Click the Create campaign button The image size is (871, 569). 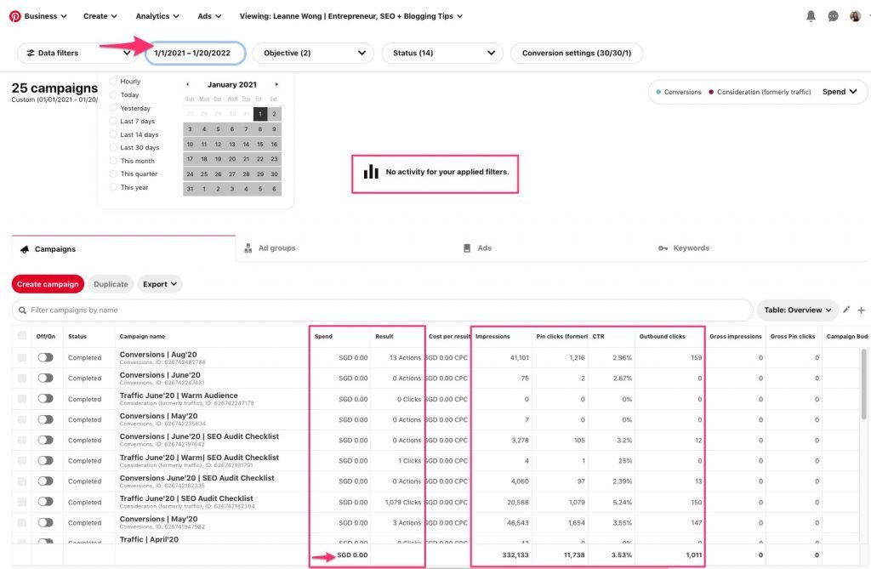(48, 284)
